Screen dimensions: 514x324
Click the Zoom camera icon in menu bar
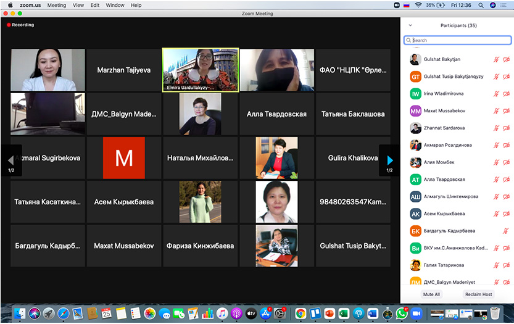pos(397,5)
